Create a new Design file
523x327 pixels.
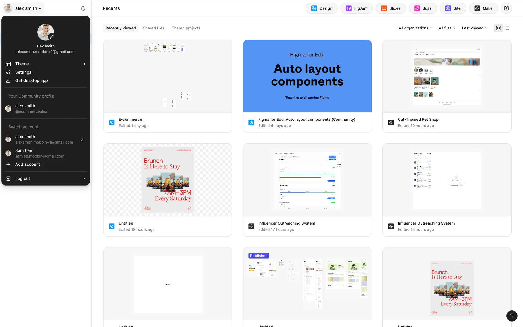(322, 8)
